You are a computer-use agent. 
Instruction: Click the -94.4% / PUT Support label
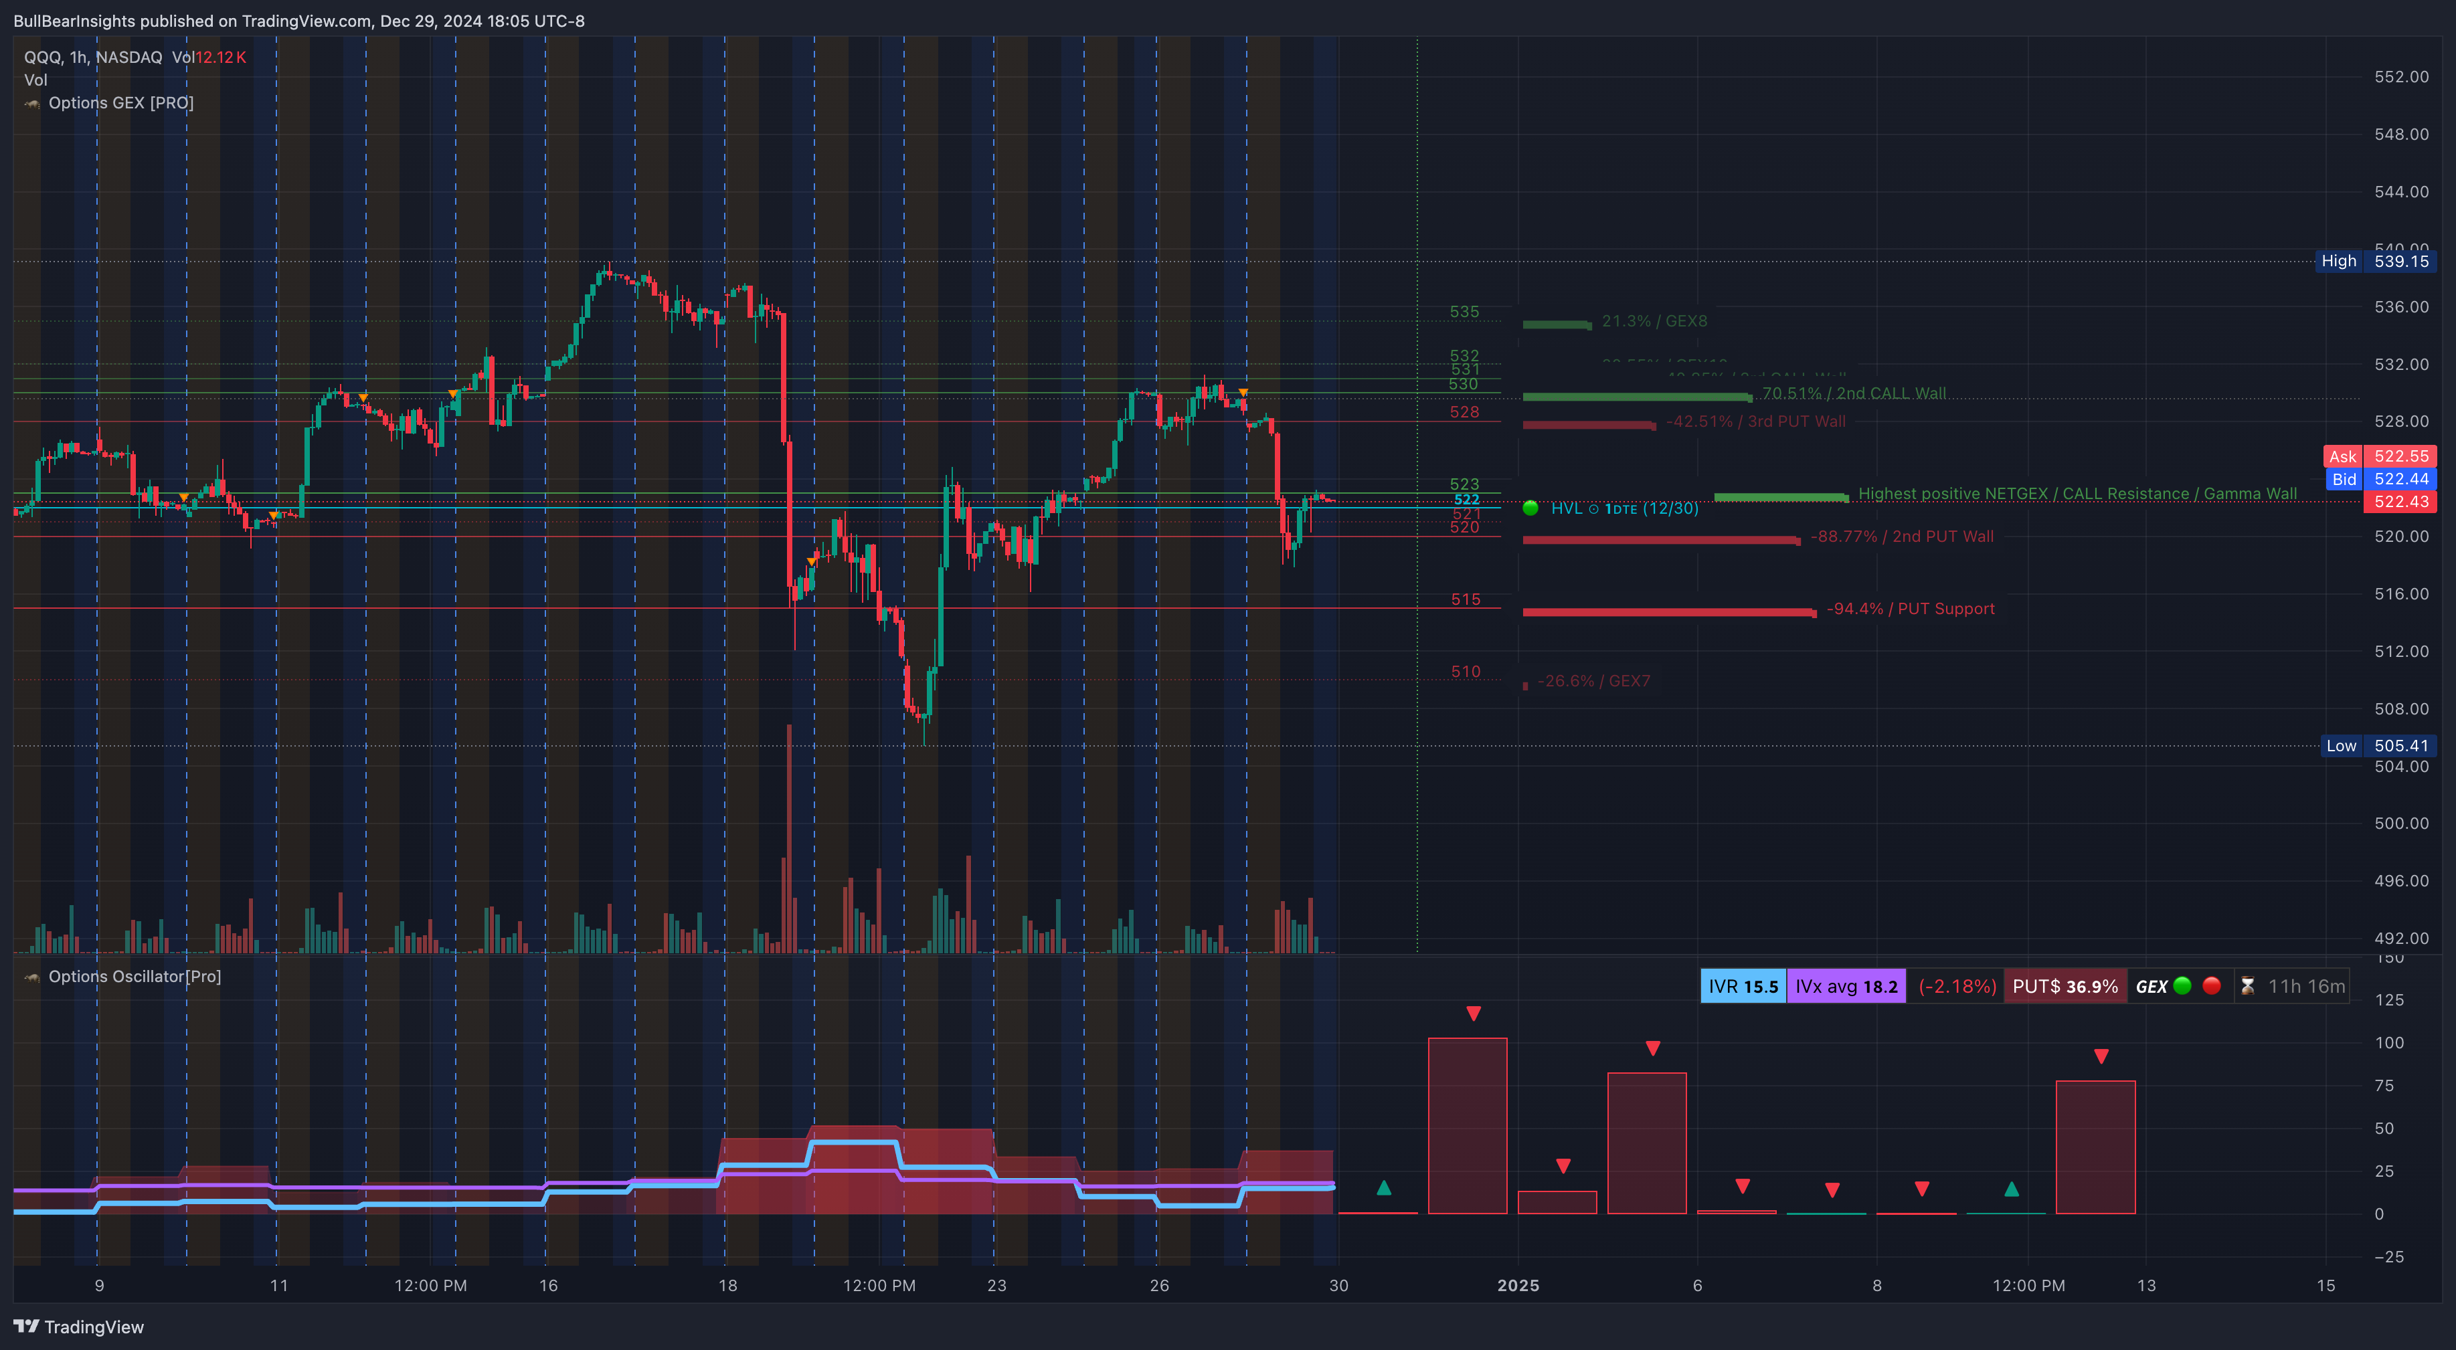tap(1910, 609)
